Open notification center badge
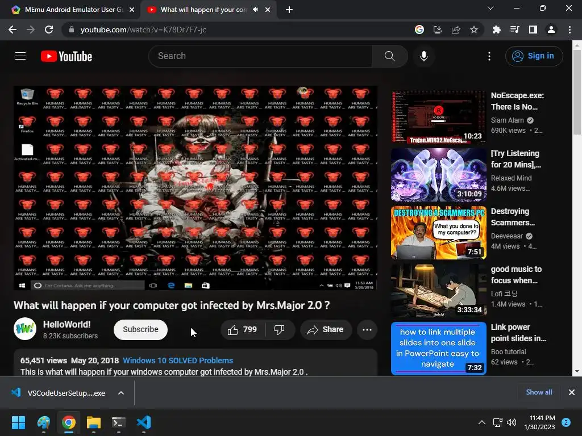The image size is (582, 436). 566,422
